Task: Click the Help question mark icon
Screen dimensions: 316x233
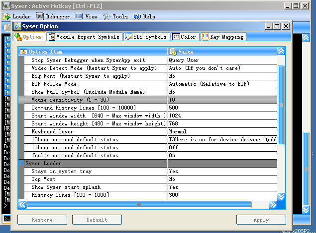Action: coord(137,16)
